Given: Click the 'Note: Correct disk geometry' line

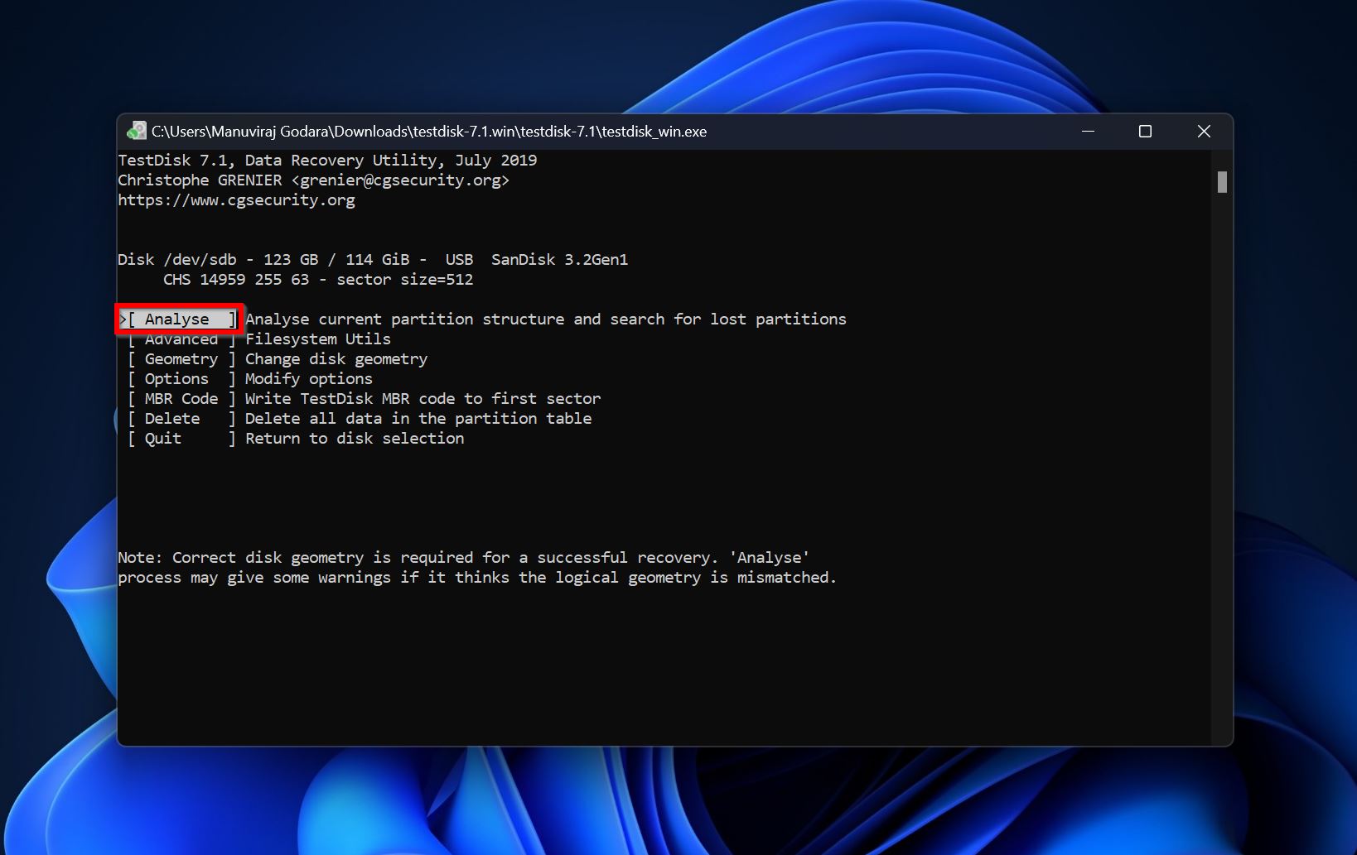Looking at the screenshot, I should [x=464, y=558].
